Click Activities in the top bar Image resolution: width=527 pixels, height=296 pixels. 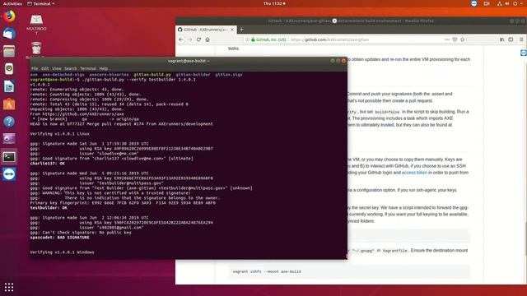[x=12, y=3]
